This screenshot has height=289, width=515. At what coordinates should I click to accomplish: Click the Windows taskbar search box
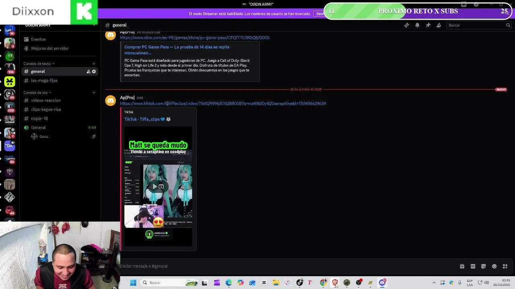pos(169,283)
